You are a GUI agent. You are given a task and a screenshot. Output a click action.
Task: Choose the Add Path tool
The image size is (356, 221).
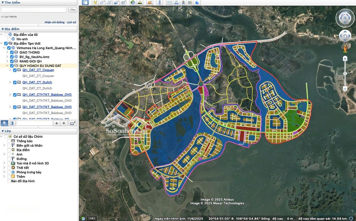pyautogui.click(x=109, y=2)
